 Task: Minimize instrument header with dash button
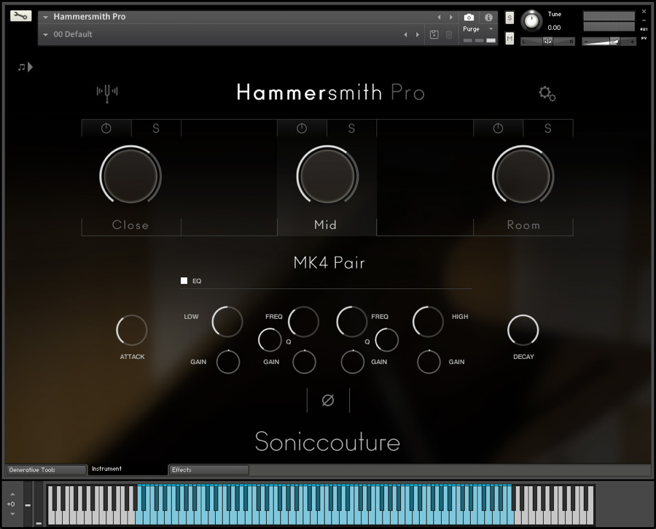tap(644, 20)
